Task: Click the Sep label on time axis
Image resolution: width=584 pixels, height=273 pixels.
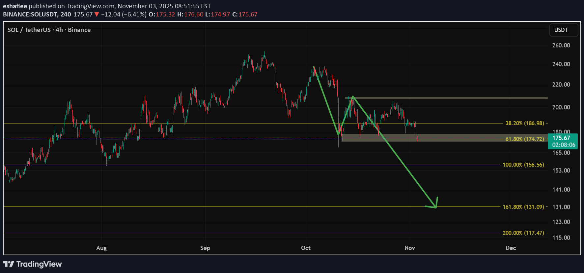Action: tap(205, 248)
